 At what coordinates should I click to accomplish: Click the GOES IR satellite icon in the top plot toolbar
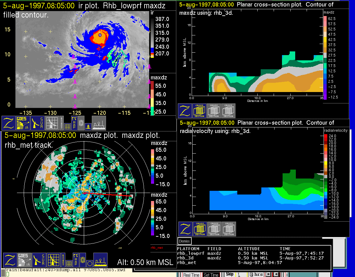[x=23, y=123]
